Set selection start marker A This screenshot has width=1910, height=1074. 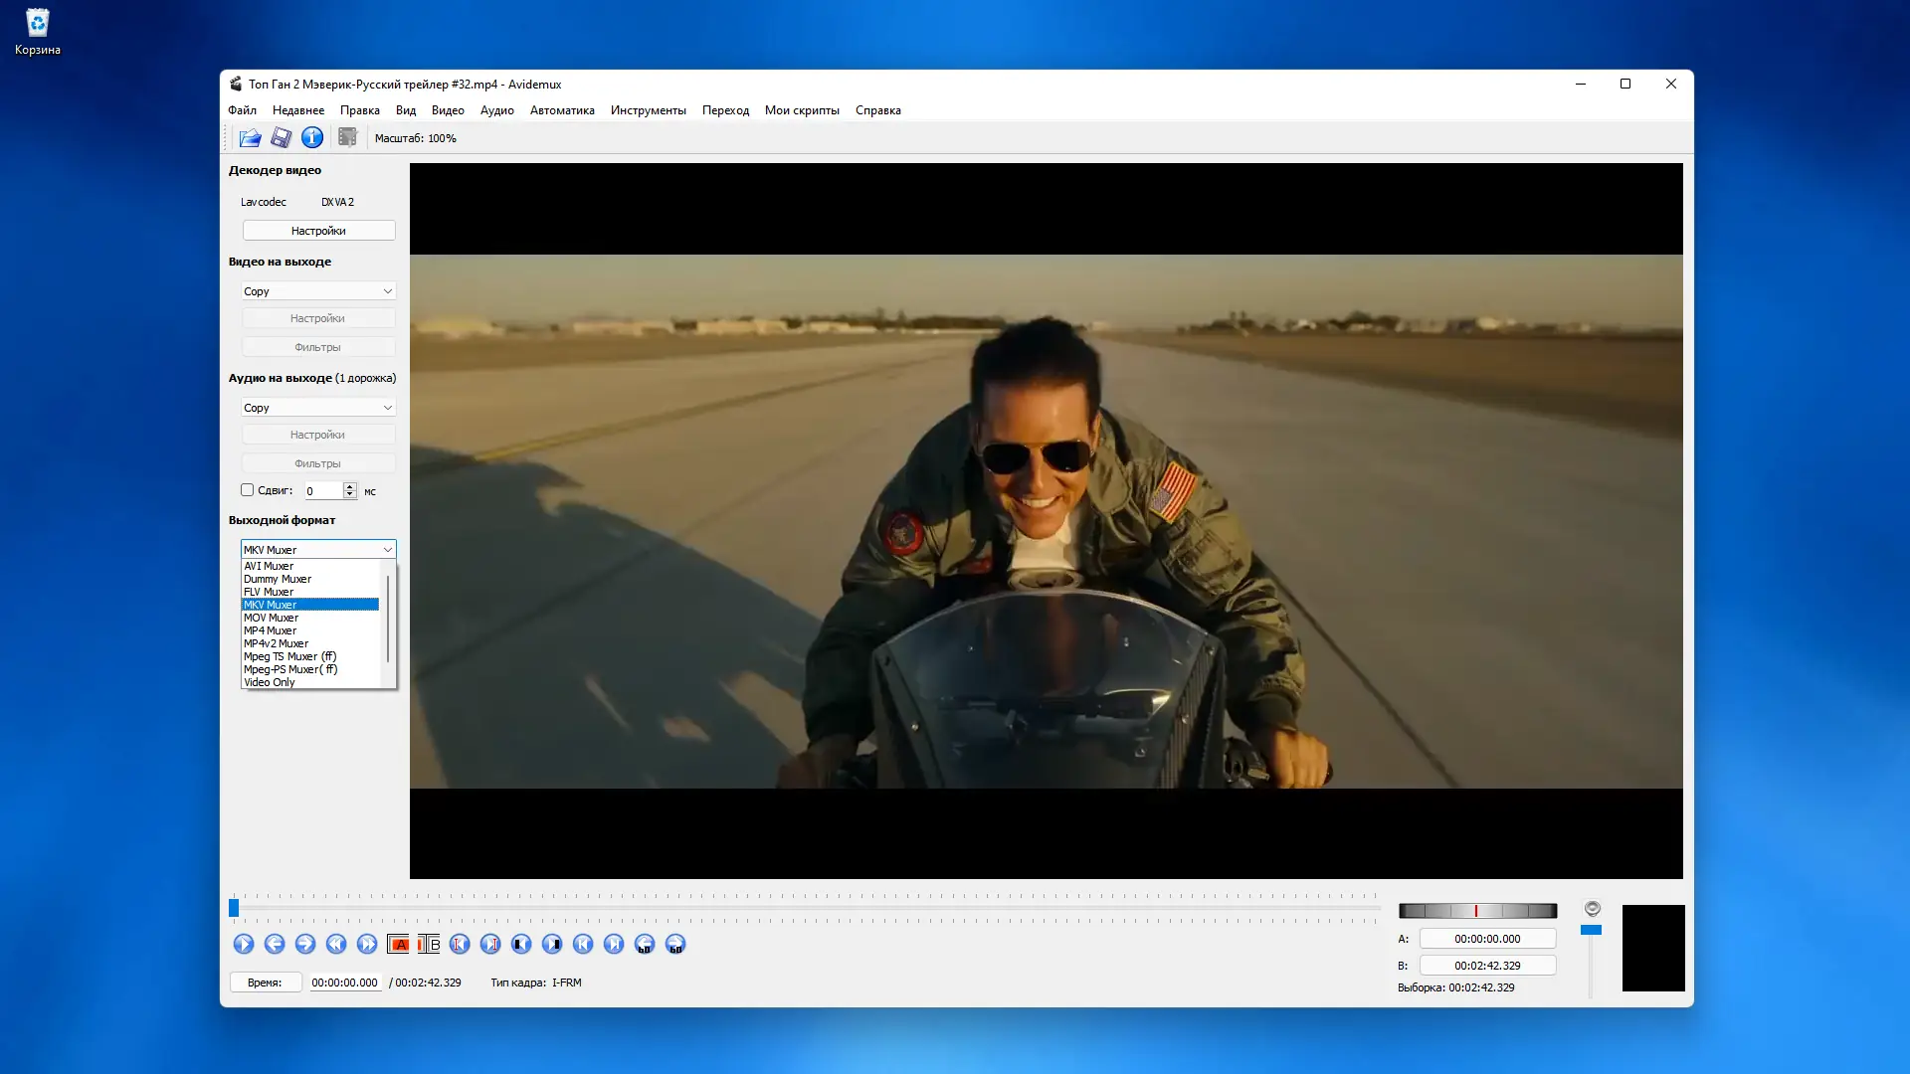click(399, 945)
